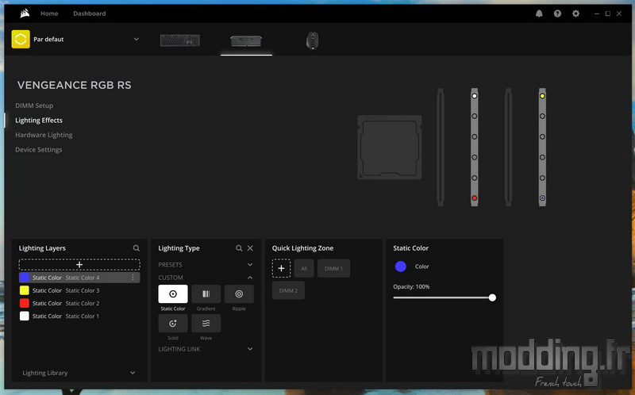Open Lighting Effects section

pyautogui.click(x=39, y=121)
